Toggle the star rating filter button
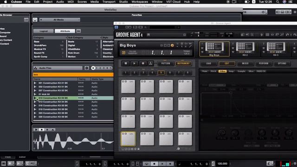 (93, 68)
